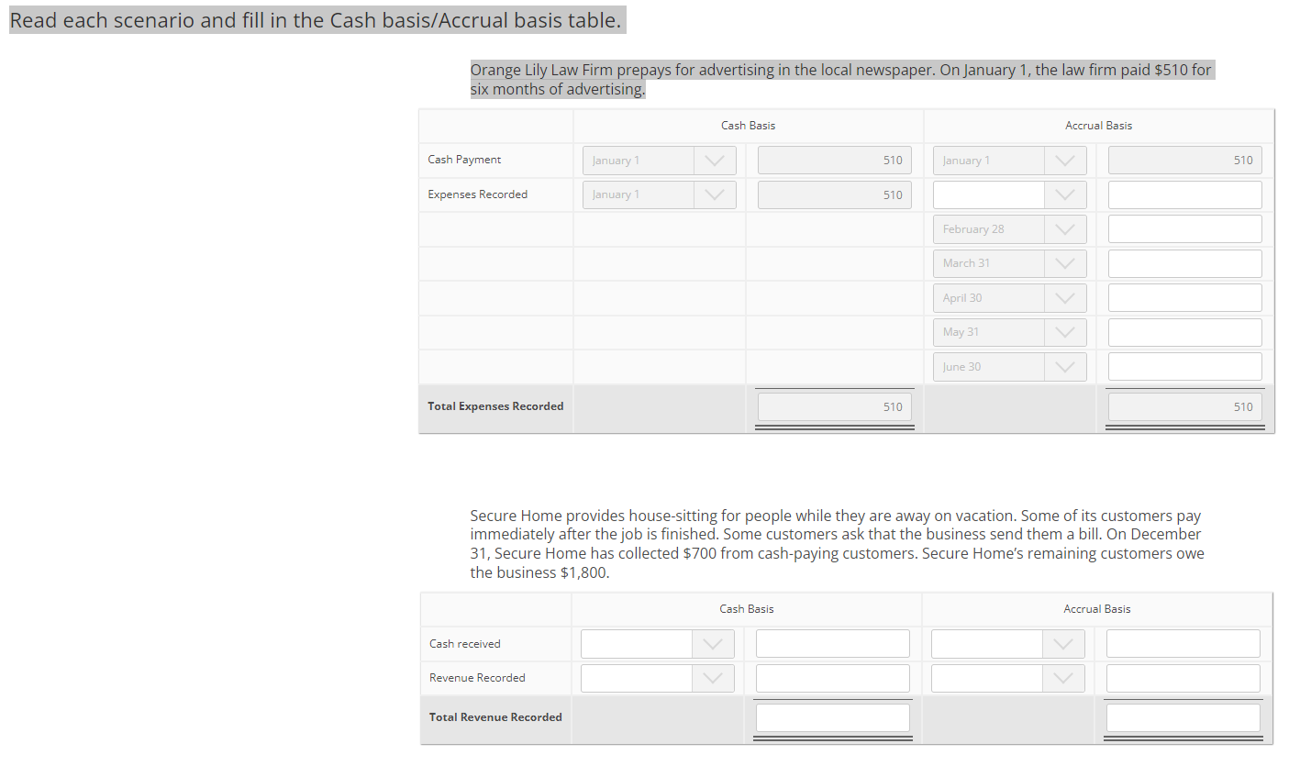Viewport: 1311px width, 766px height.
Task: Select the highlighted Orange Lily Law Firm scenario text
Action: tap(840, 79)
